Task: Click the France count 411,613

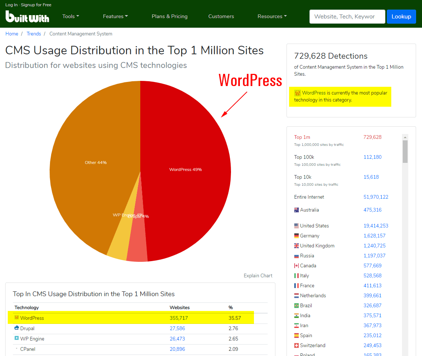Action: tap(372, 286)
